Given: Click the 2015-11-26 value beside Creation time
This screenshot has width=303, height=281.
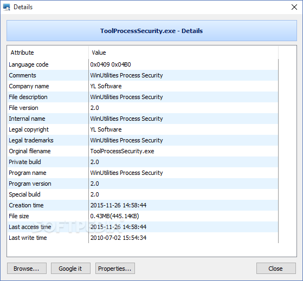Looking at the screenshot, I should [118, 205].
